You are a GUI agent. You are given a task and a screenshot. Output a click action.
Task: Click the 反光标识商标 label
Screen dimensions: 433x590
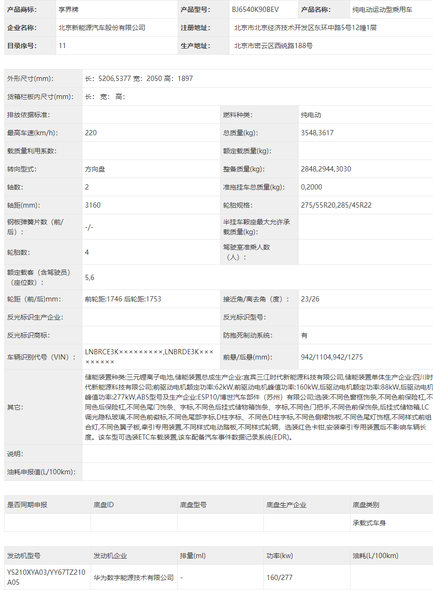tap(29, 335)
